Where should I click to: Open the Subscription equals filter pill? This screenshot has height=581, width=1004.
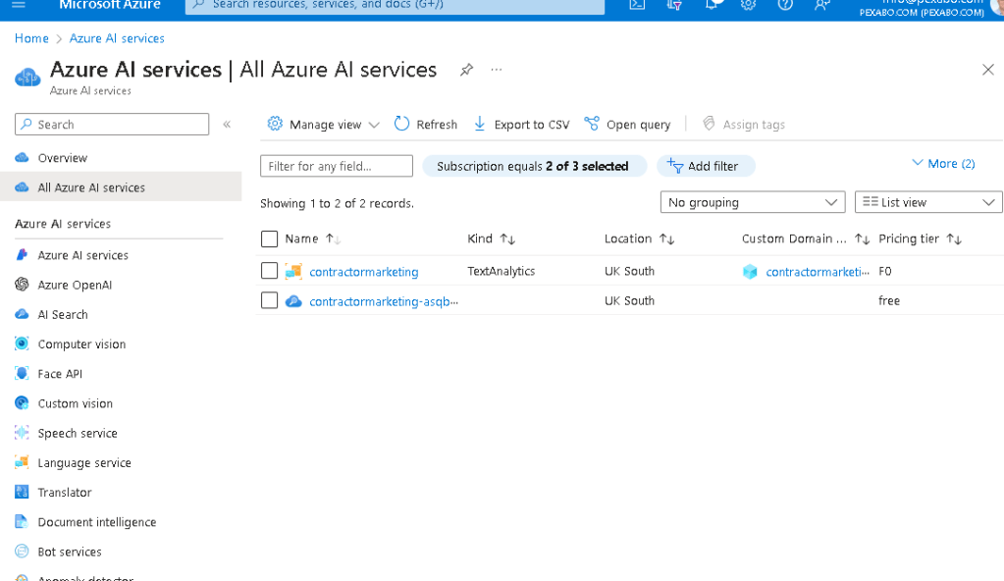tap(534, 166)
